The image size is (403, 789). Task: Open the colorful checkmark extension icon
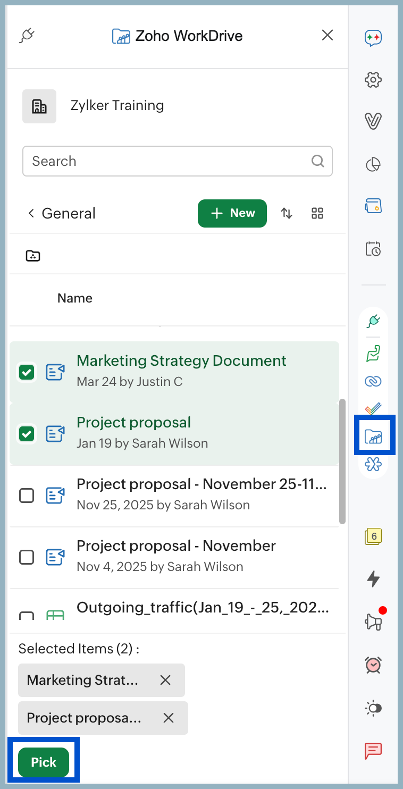[x=373, y=409]
